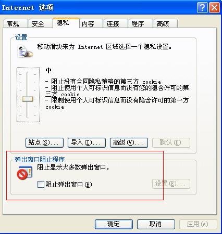Screen dimensions: 222x234
Task: Open the 安全 tab
Action: pos(40,23)
